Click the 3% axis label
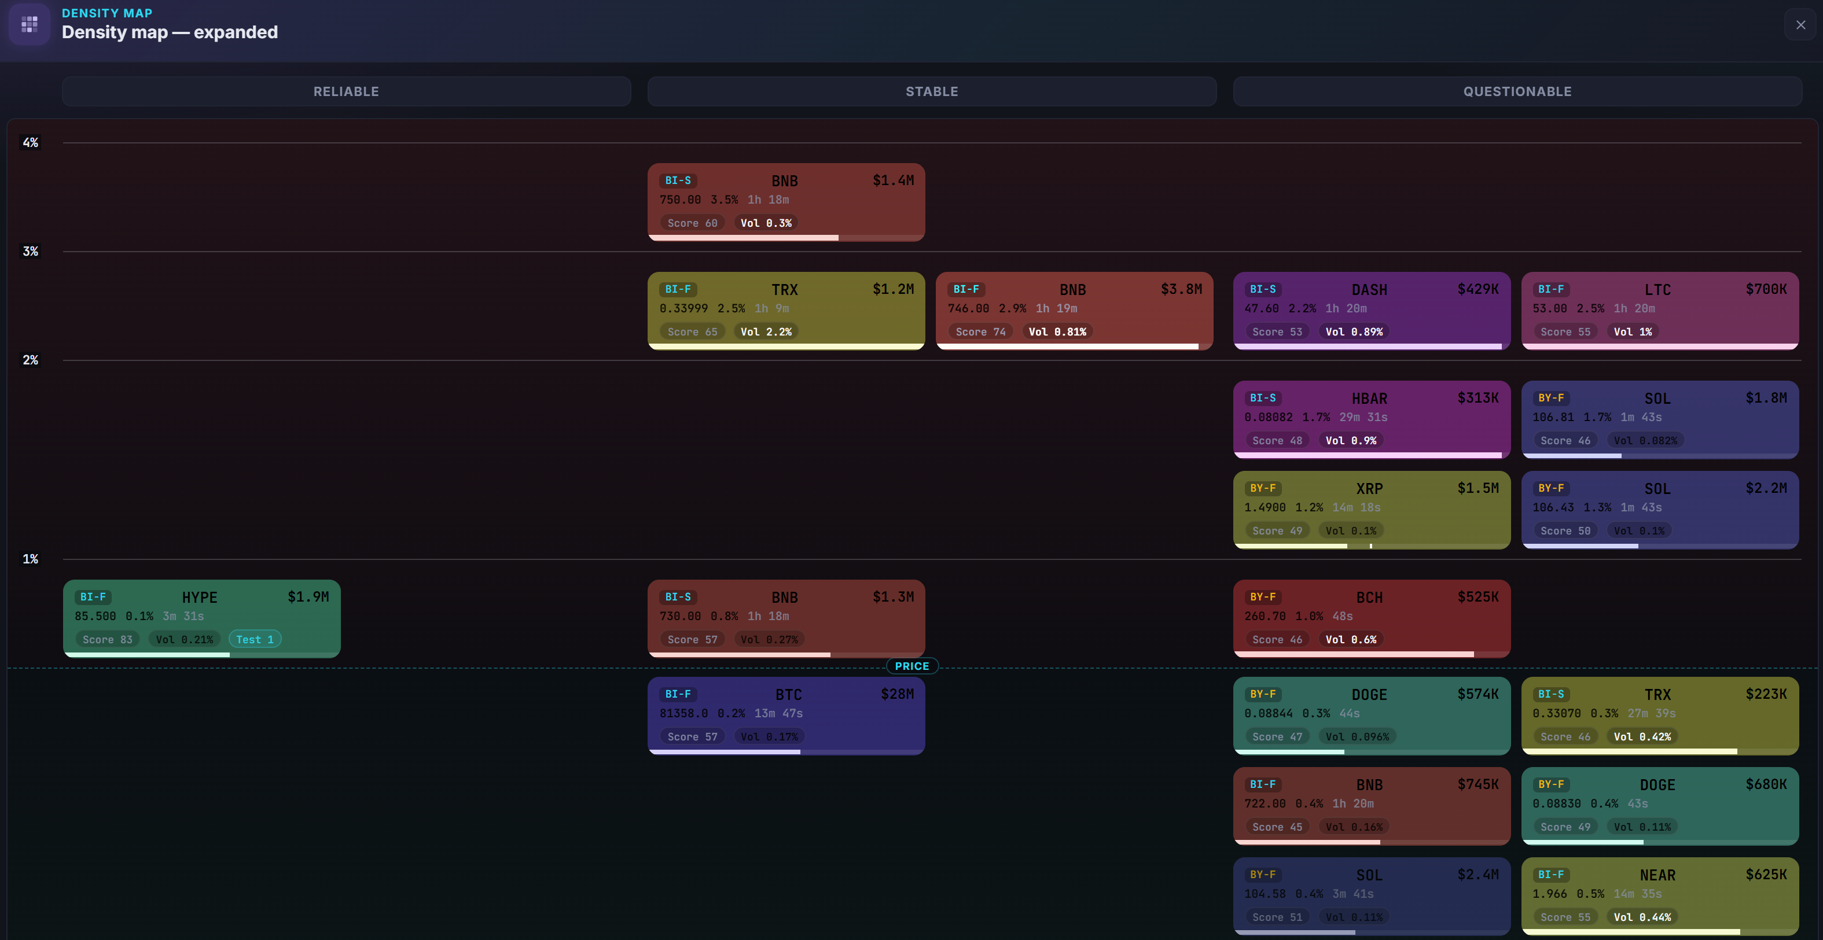The height and width of the screenshot is (940, 1823). click(x=31, y=251)
